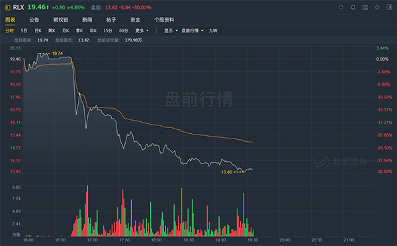The width and height of the screenshot is (397, 246).
Task: Toggle the 九转 indicator
Action: tap(213, 31)
